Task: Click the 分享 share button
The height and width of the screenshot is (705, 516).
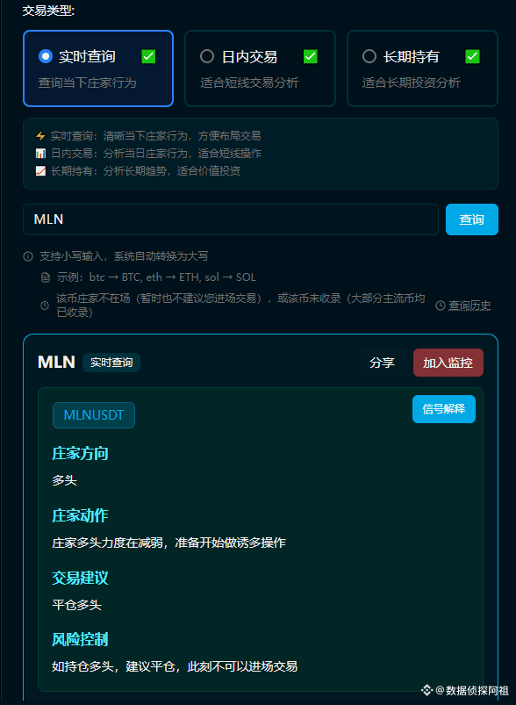Action: click(x=382, y=363)
